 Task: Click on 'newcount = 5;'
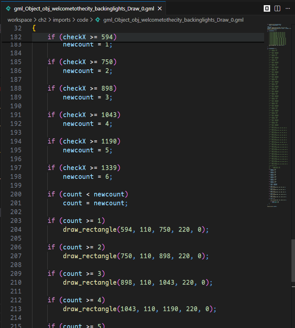(88, 150)
